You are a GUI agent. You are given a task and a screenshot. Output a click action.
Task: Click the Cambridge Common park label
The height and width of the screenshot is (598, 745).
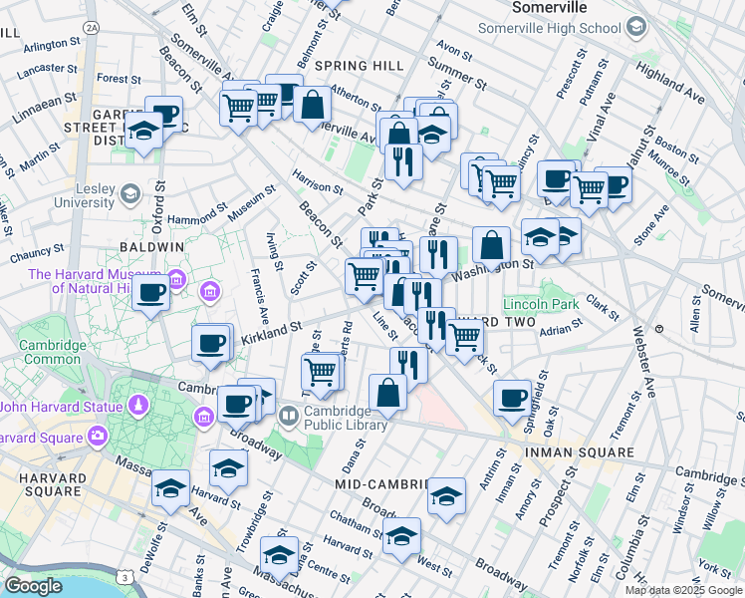click(52, 352)
